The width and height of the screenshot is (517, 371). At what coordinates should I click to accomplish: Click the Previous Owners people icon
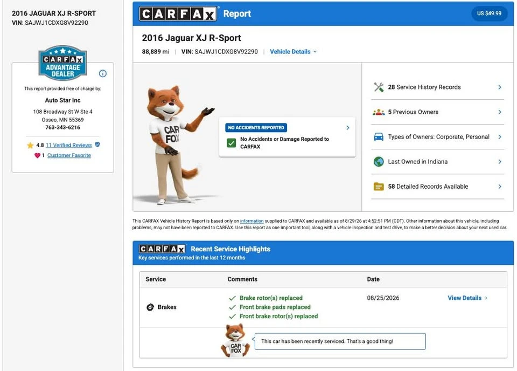tap(379, 112)
